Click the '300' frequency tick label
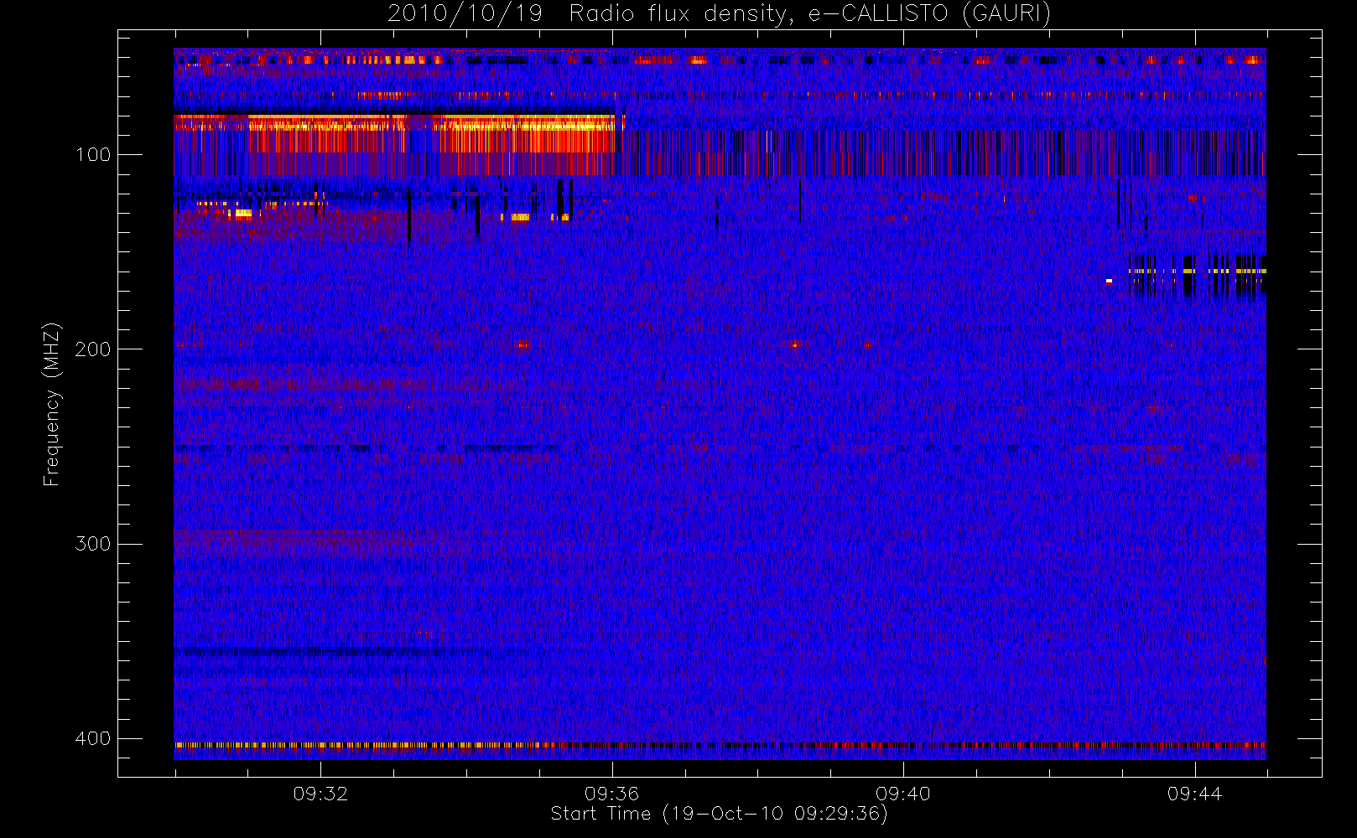This screenshot has height=838, width=1357. pyautogui.click(x=93, y=544)
